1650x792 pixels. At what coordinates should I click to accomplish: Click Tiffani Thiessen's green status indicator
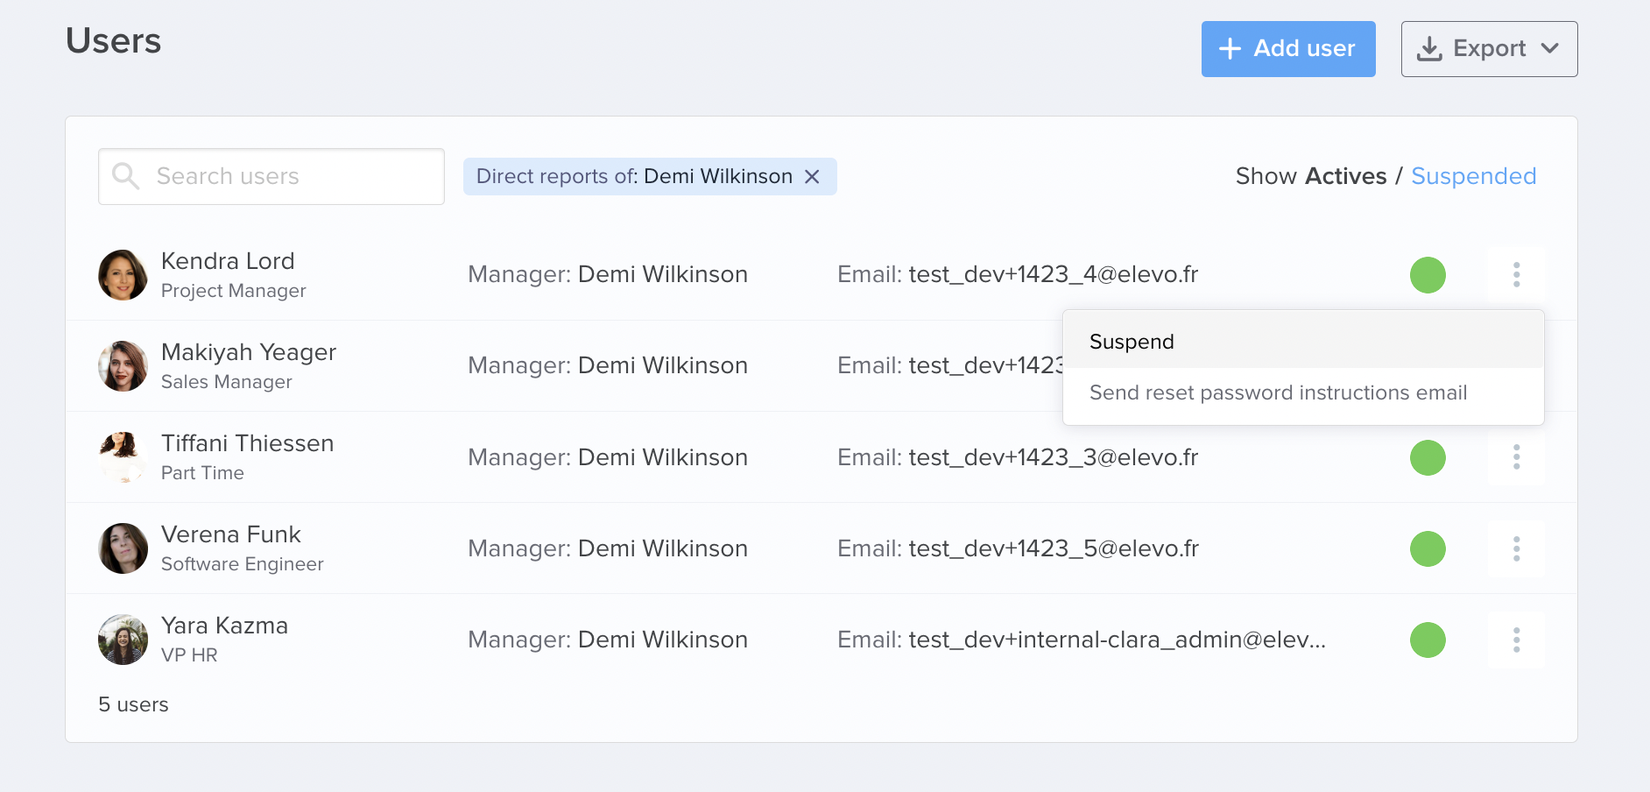pos(1428,457)
